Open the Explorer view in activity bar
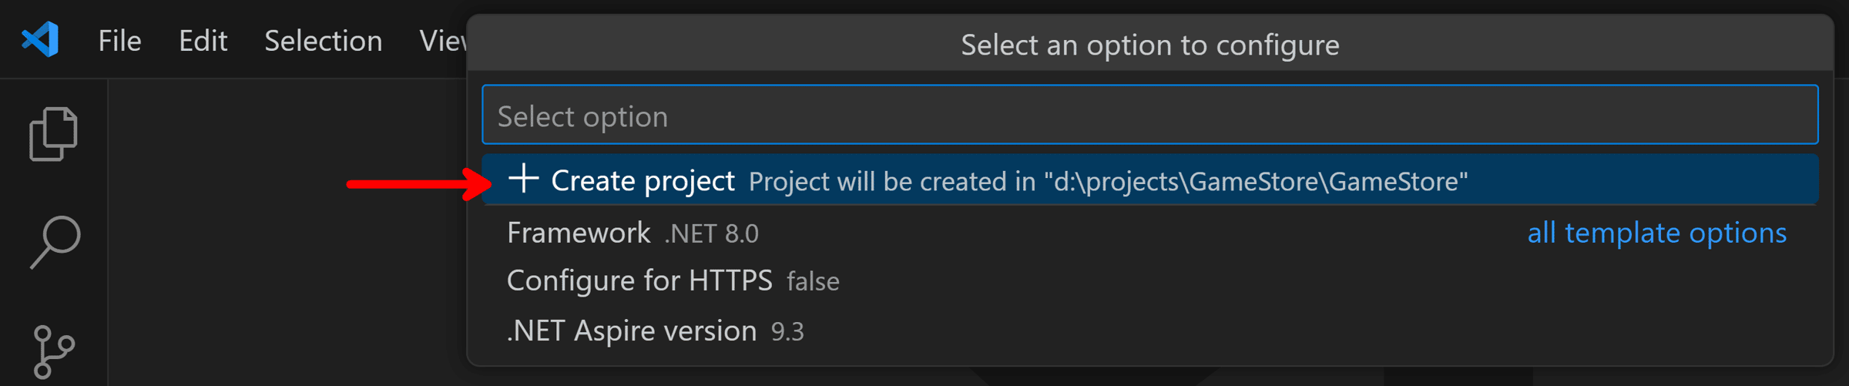1849x386 pixels. click(53, 134)
